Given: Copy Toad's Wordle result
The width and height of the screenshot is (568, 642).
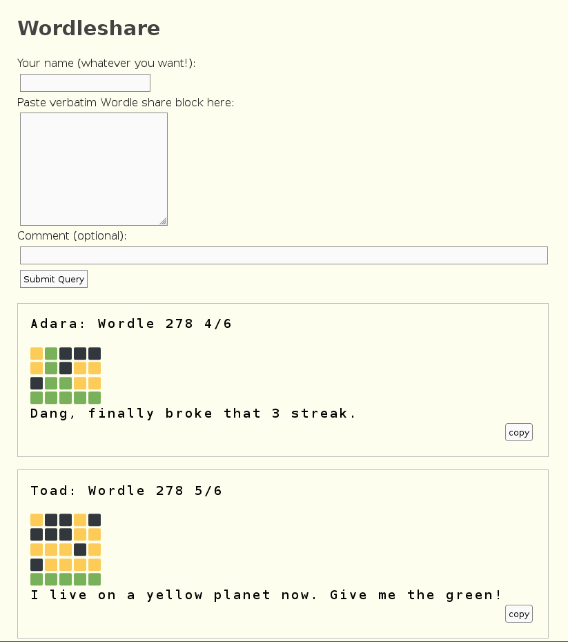Looking at the screenshot, I should [x=519, y=614].
